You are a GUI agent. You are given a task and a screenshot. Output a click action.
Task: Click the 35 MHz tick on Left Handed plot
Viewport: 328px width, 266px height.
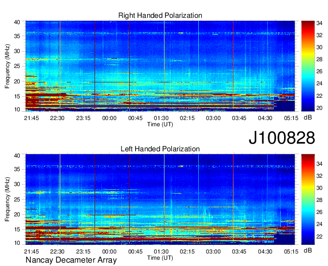click(x=17, y=169)
